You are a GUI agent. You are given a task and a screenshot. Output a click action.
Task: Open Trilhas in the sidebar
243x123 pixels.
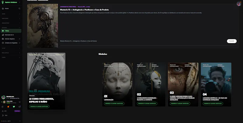pos(11,31)
